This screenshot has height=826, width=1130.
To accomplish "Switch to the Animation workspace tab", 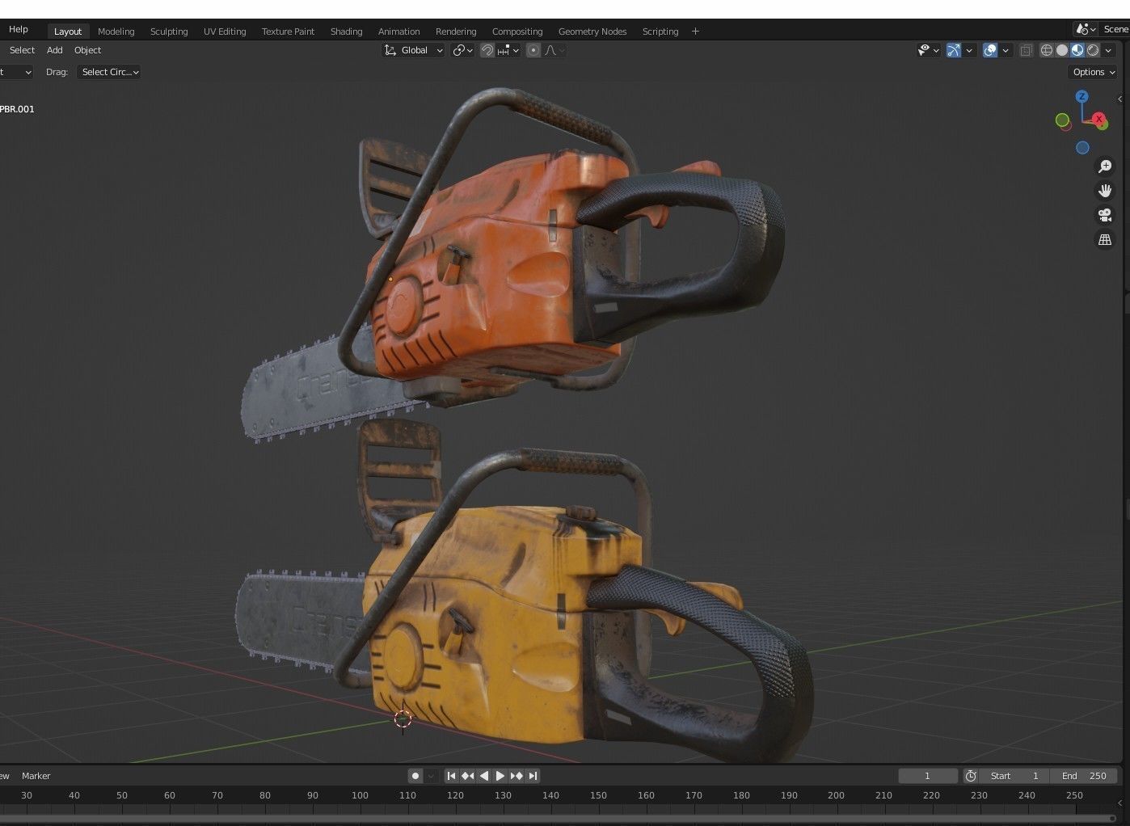I will [398, 32].
